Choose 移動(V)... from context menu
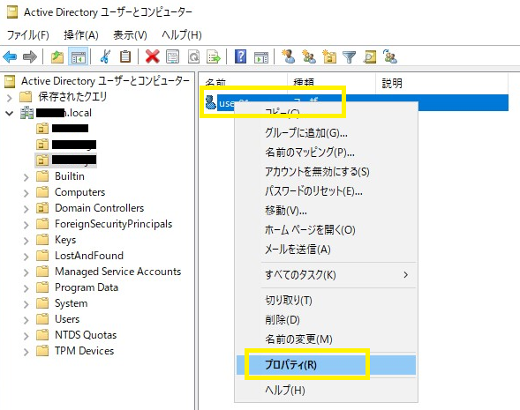 (x=326, y=211)
